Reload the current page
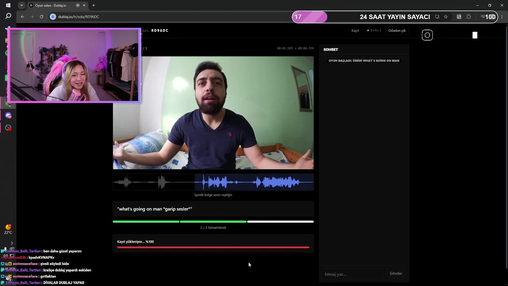508x286 pixels. (42, 17)
